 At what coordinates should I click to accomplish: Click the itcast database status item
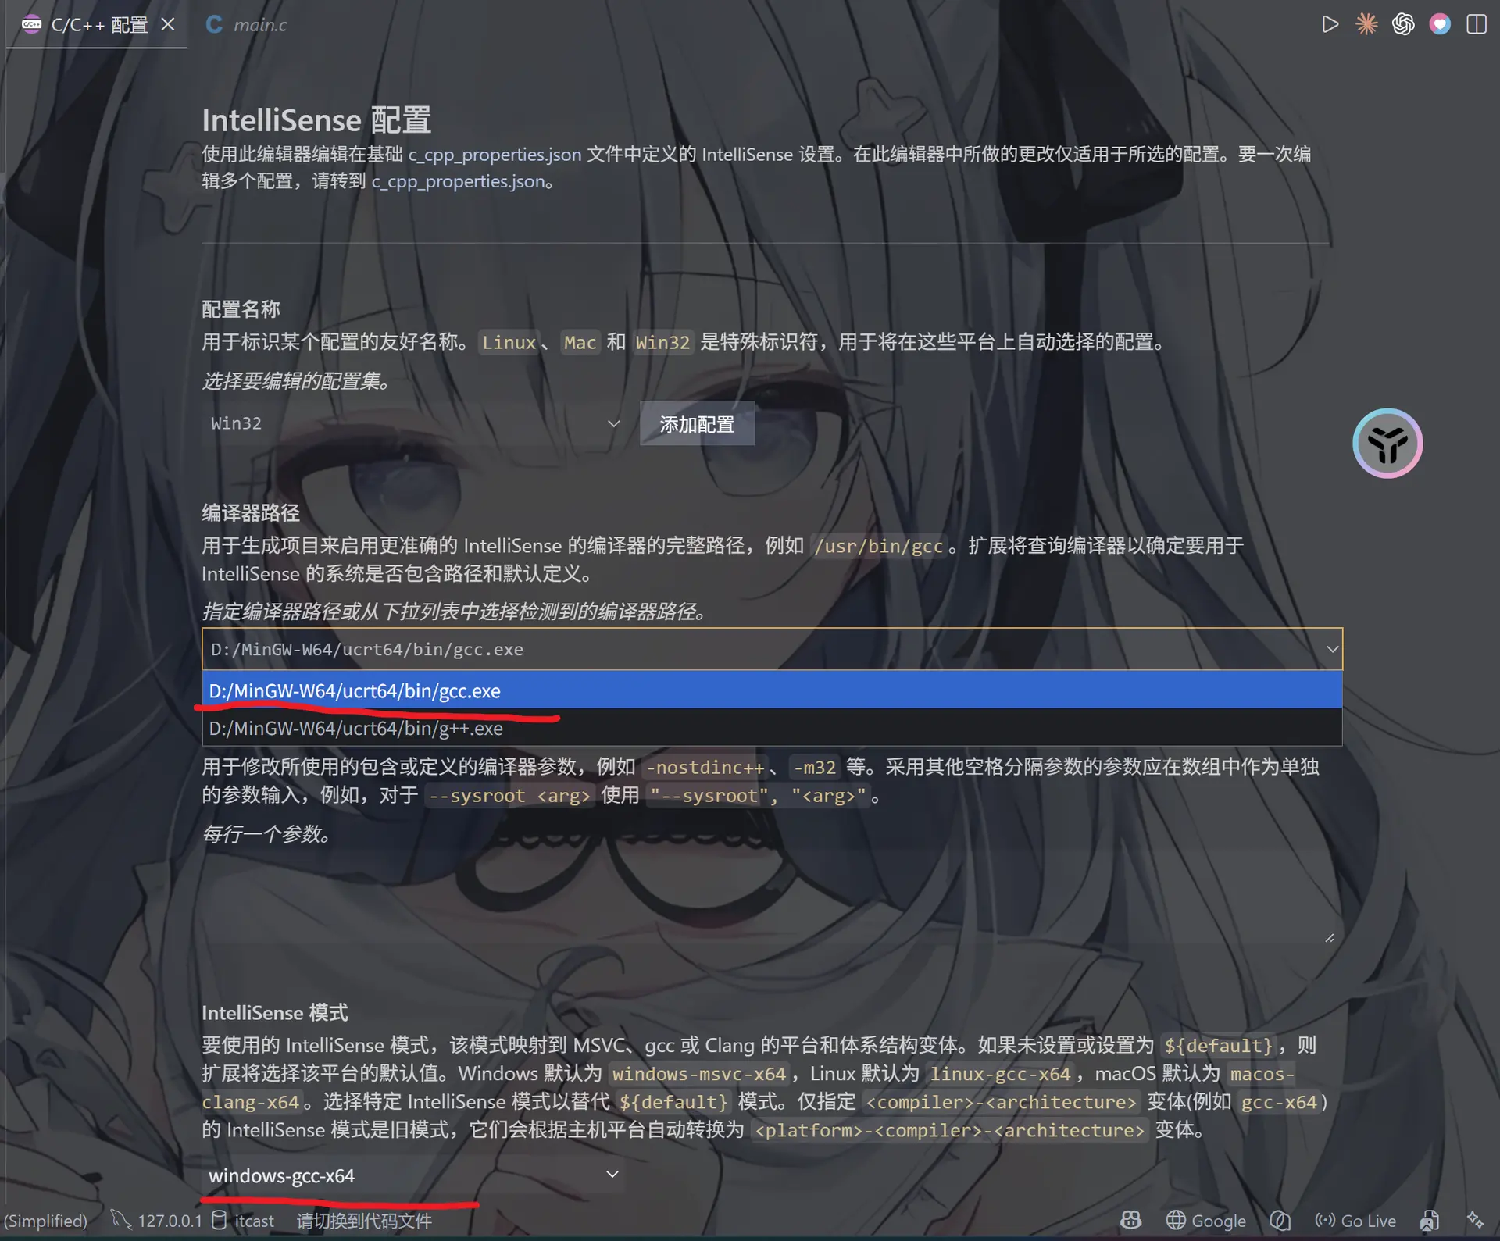click(243, 1220)
